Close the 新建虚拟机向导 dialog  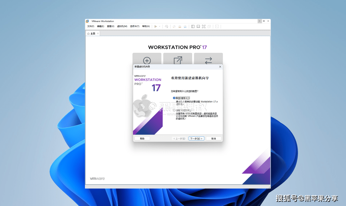pos(220,67)
